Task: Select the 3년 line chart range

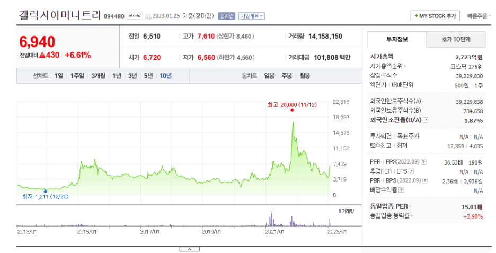Action: tap(132, 76)
